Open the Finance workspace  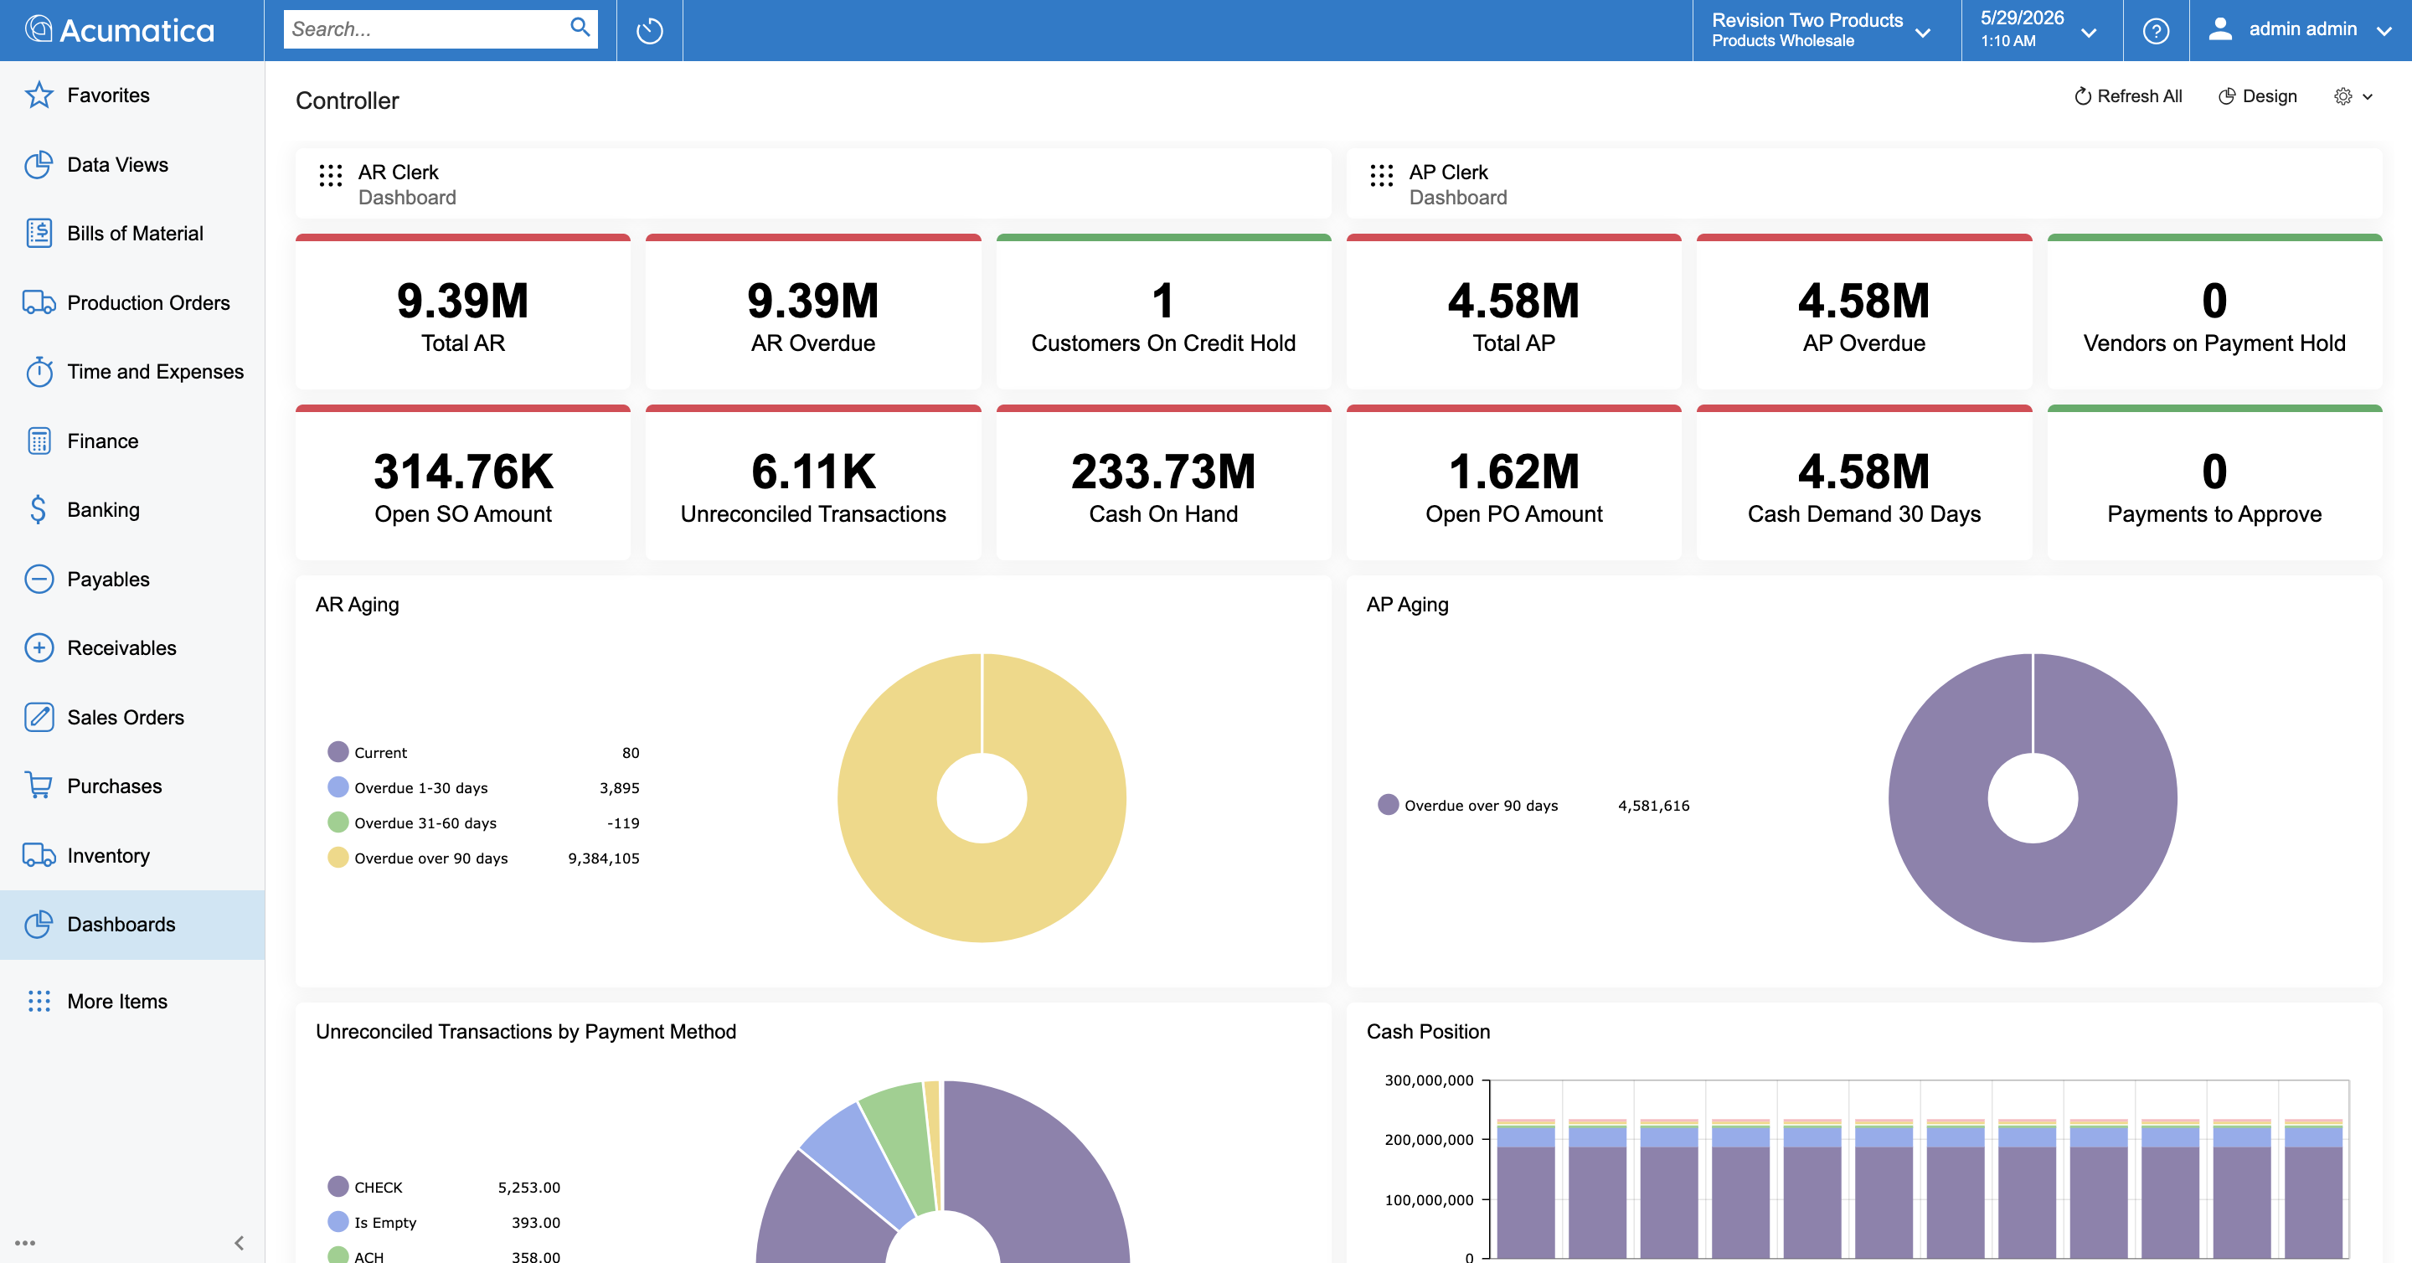tap(132, 441)
